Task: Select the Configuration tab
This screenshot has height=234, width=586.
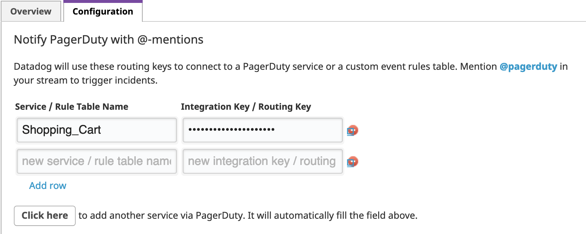Action: (x=103, y=12)
